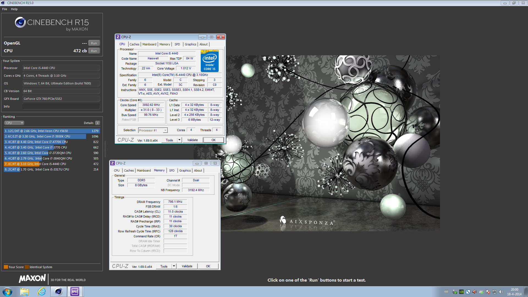Run the CPU benchmark test
The width and height of the screenshot is (528, 297).
tap(94, 51)
